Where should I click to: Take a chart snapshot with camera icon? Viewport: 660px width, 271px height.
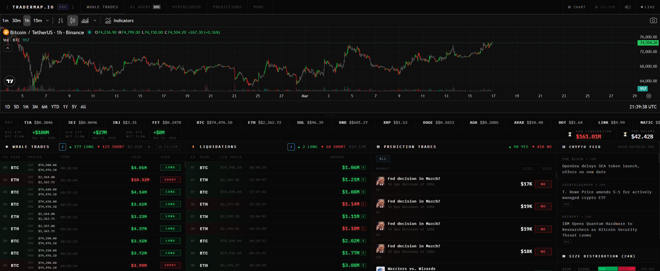pyautogui.click(x=653, y=21)
